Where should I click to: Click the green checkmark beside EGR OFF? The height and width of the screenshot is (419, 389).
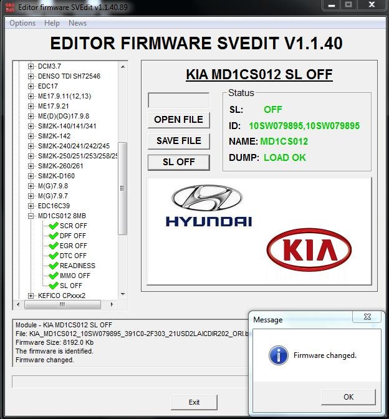click(54, 246)
